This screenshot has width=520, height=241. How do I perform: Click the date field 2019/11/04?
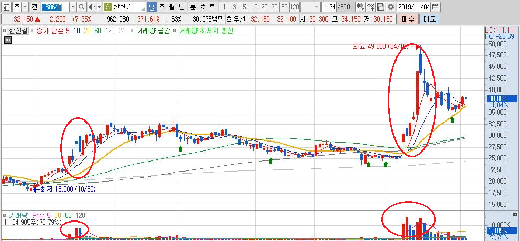(414, 7)
